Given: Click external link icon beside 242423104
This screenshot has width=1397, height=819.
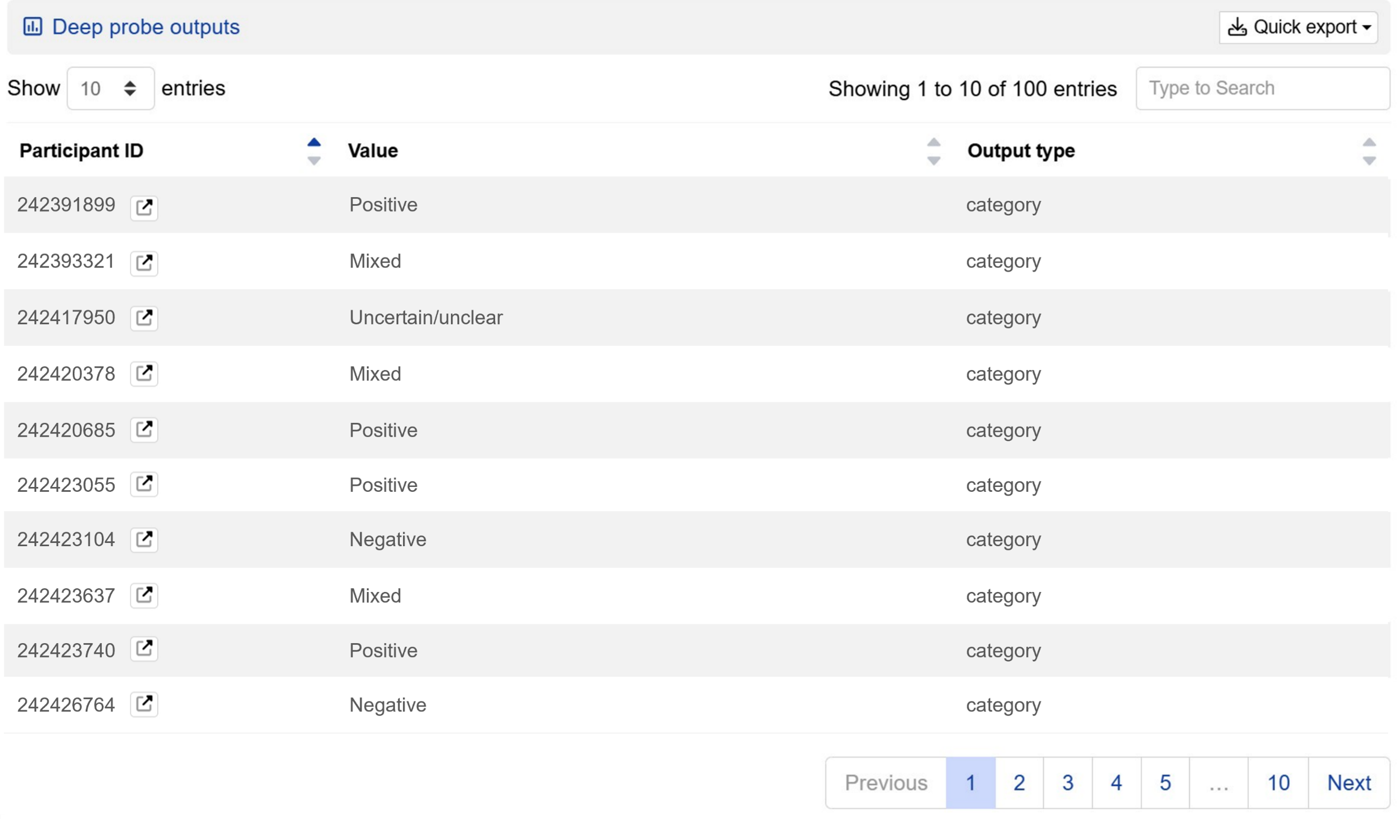Looking at the screenshot, I should click(144, 539).
